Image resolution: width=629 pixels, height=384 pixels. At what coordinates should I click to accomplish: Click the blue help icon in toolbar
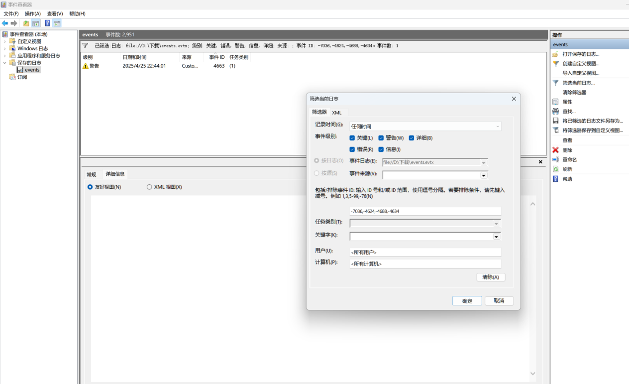point(47,23)
